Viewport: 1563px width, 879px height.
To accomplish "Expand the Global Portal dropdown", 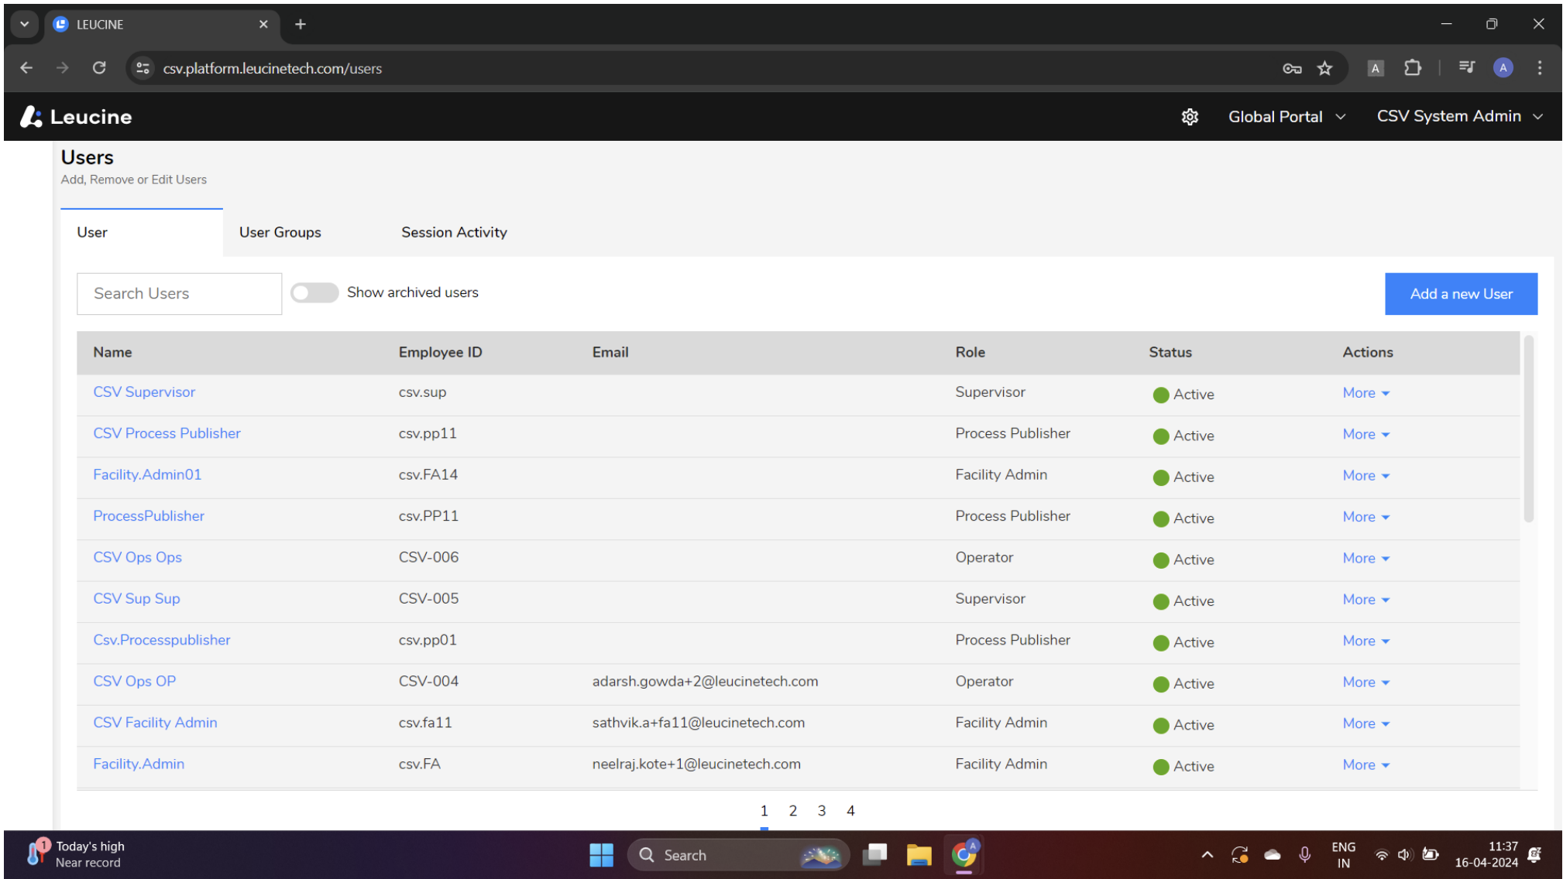I will click(x=1286, y=117).
